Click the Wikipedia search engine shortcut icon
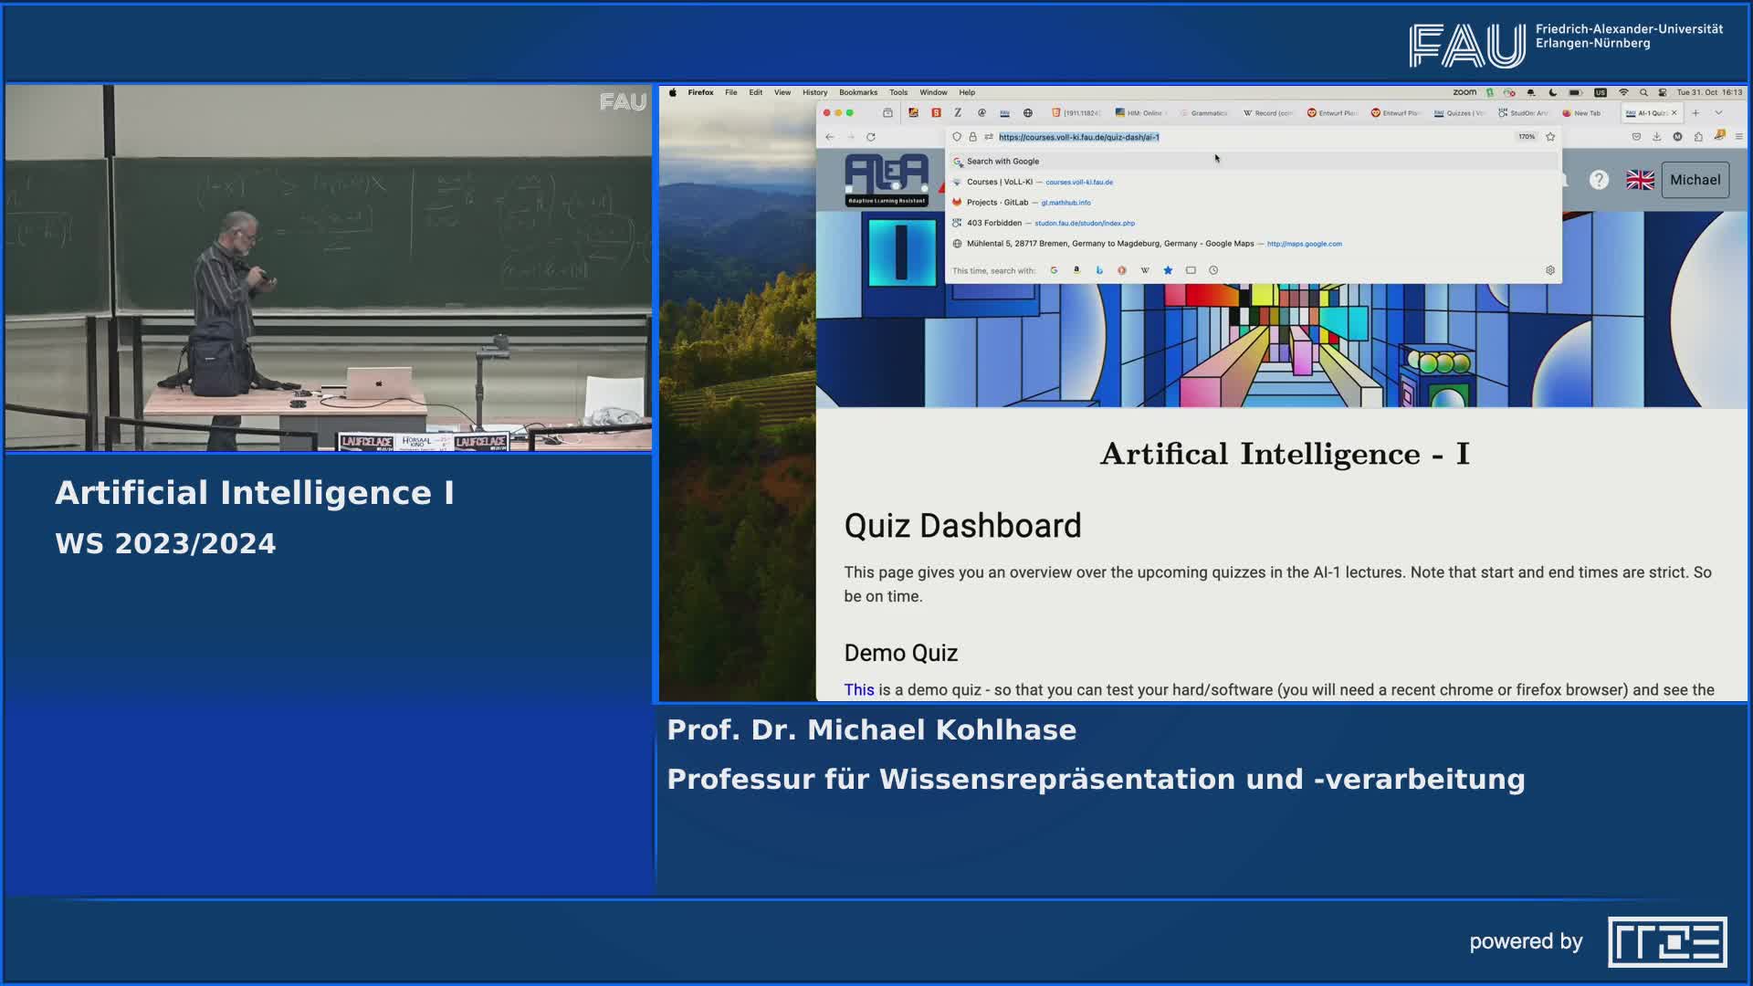The width and height of the screenshot is (1753, 986). [1145, 270]
